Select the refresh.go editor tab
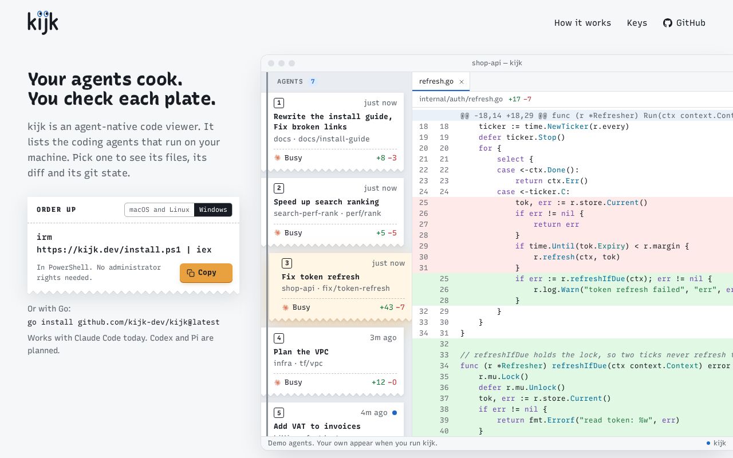This screenshot has height=458, width=733. [x=441, y=81]
